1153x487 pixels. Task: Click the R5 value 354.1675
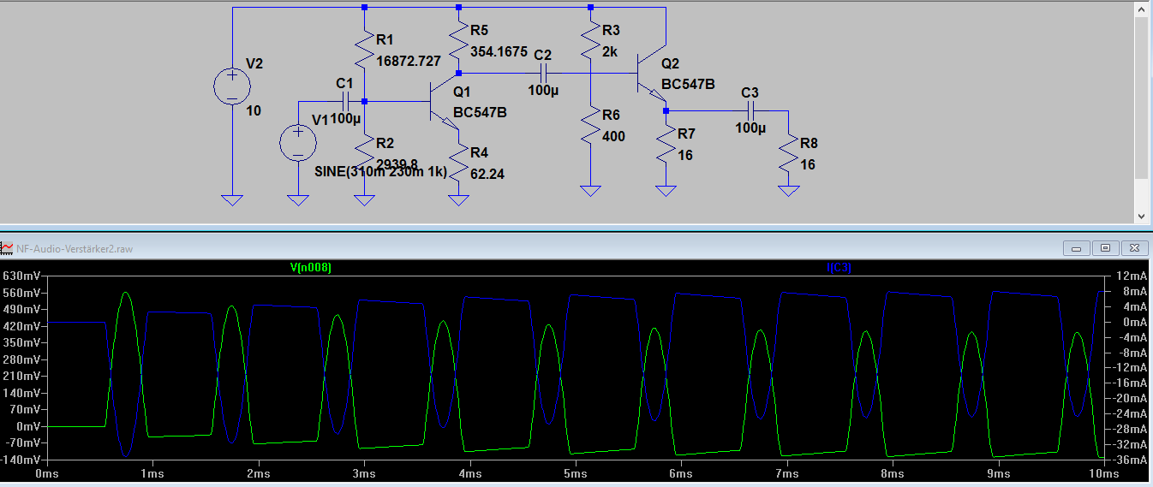499,51
